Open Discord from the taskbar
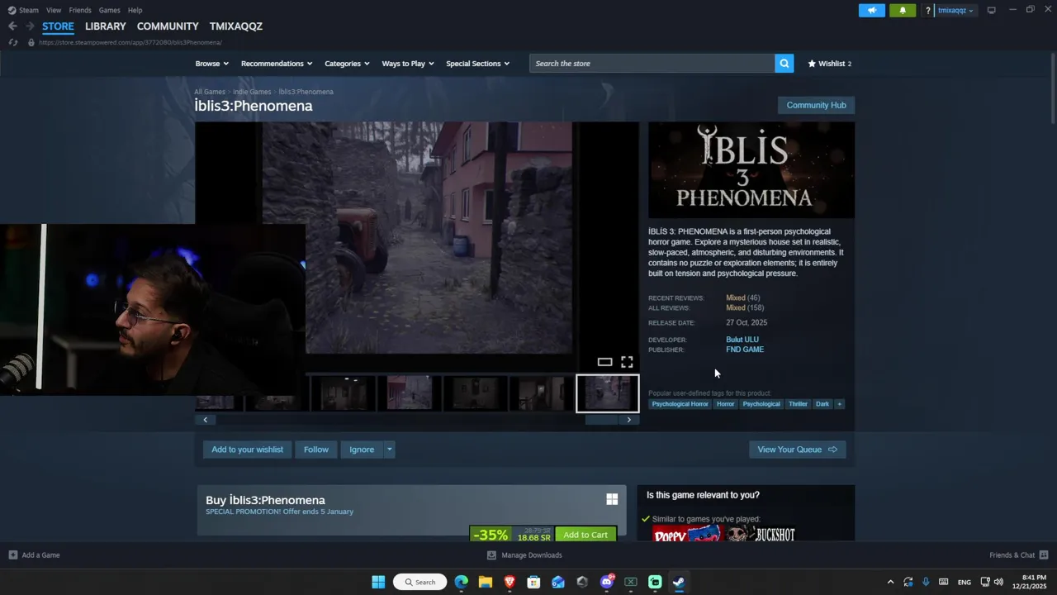The width and height of the screenshot is (1057, 595). click(x=607, y=582)
